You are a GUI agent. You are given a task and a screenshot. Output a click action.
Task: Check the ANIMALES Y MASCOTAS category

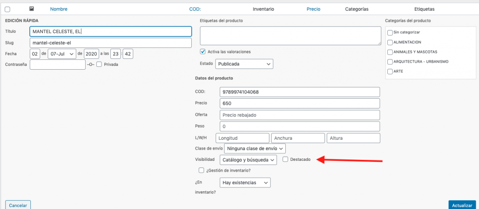[x=390, y=52]
